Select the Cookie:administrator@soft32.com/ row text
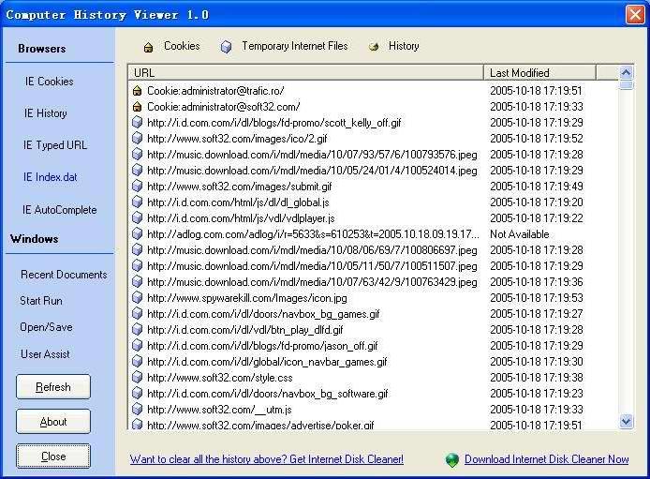 click(x=224, y=107)
